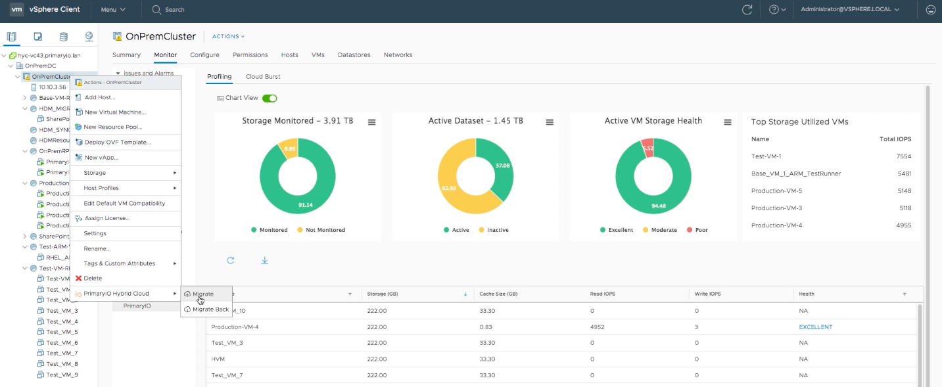Collapse the OnPremCluster tree node
Screen dimensions: 942x387
pyautogui.click(x=18, y=77)
